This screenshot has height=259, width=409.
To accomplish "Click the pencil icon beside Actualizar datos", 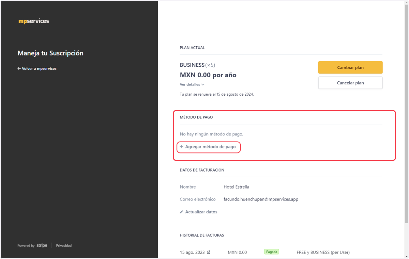I will tap(182, 212).
